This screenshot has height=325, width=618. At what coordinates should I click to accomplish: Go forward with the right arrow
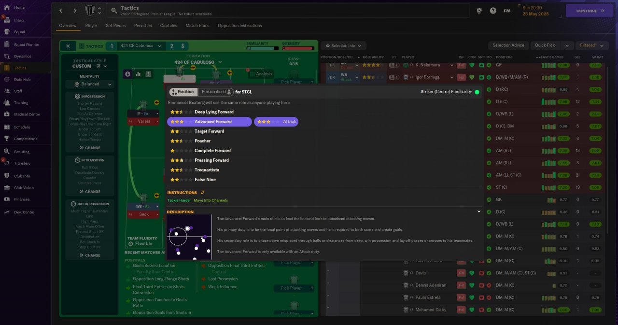[x=75, y=11]
